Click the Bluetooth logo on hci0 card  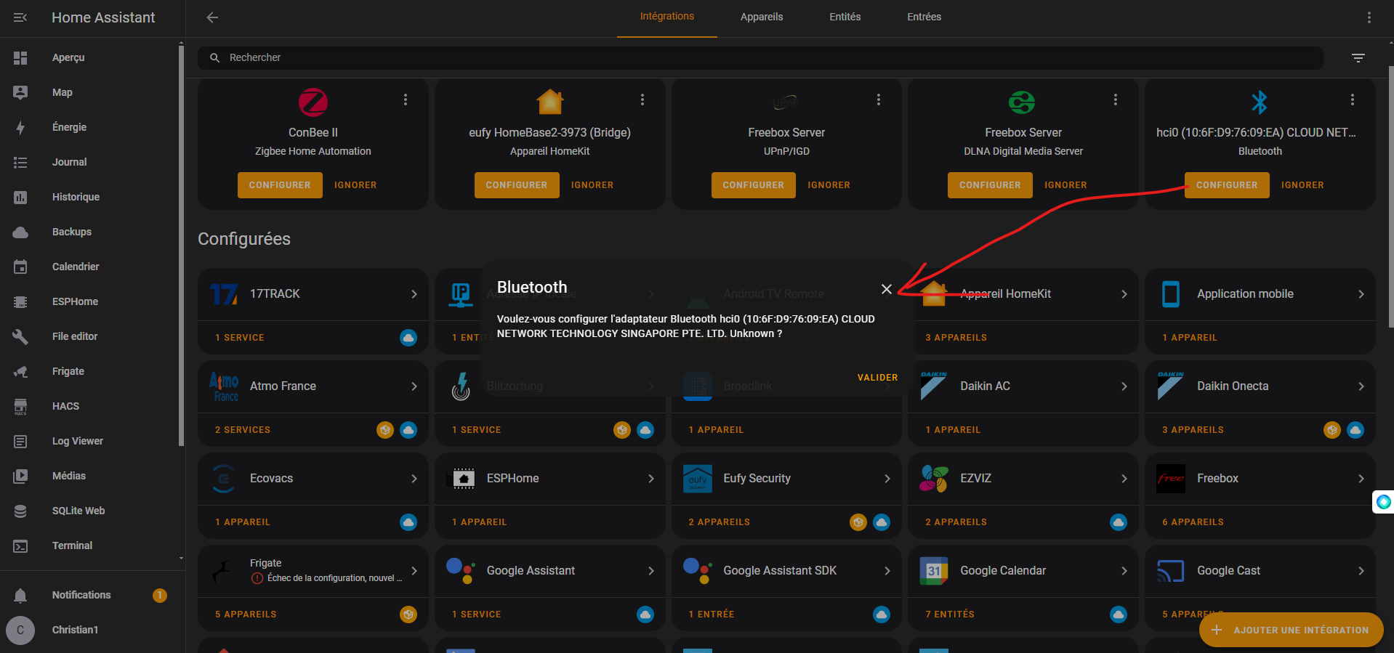point(1260,102)
